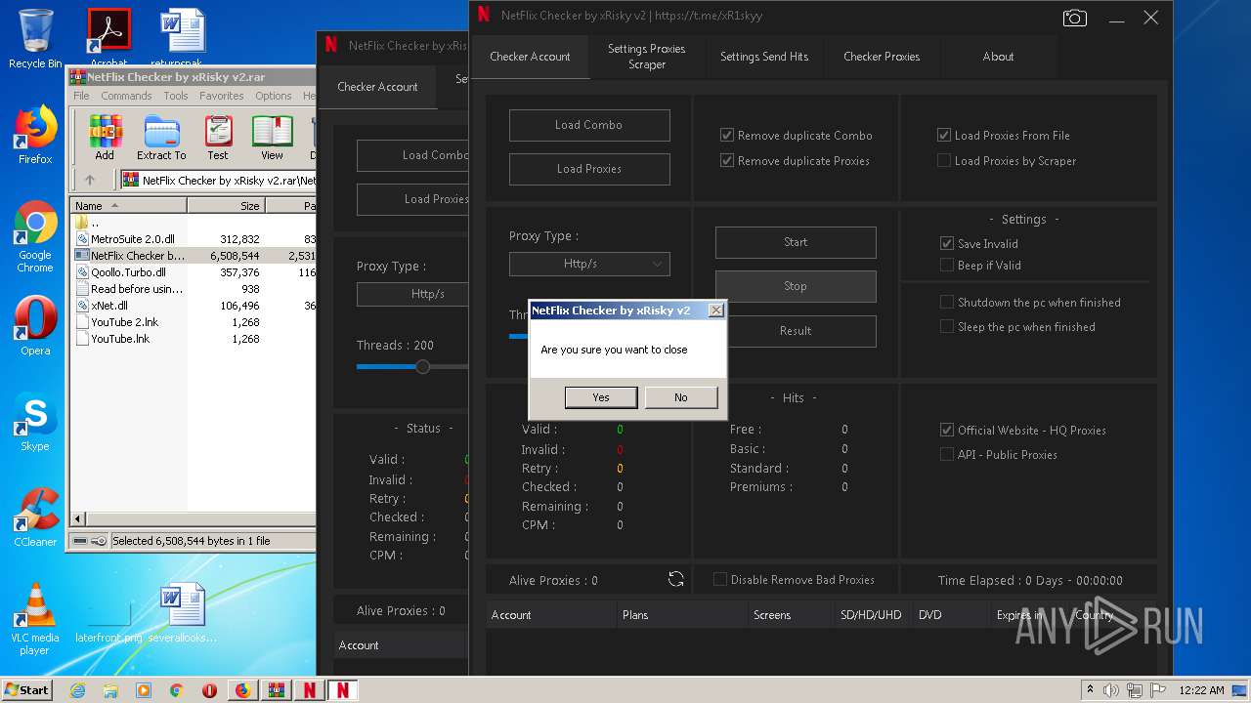1251x703 pixels.
Task: Switch to Checker Proxies tab
Action: tap(882, 57)
